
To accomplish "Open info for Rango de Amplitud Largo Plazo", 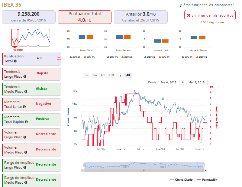I will pyautogui.click(x=25, y=167).
